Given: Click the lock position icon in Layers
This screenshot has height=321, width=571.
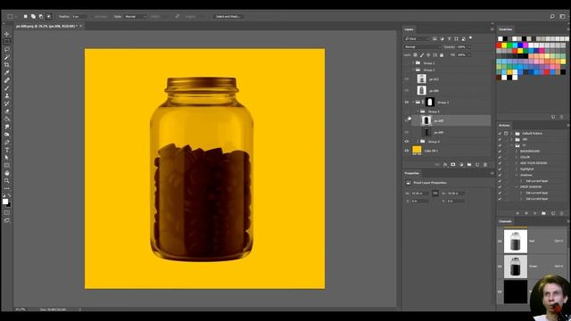Looking at the screenshot, I should [428, 55].
